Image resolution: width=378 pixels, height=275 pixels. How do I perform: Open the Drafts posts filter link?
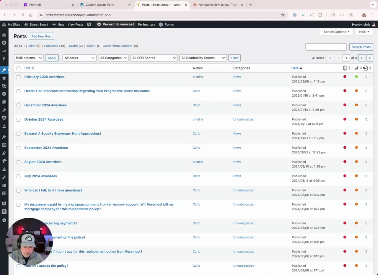tap(73, 46)
